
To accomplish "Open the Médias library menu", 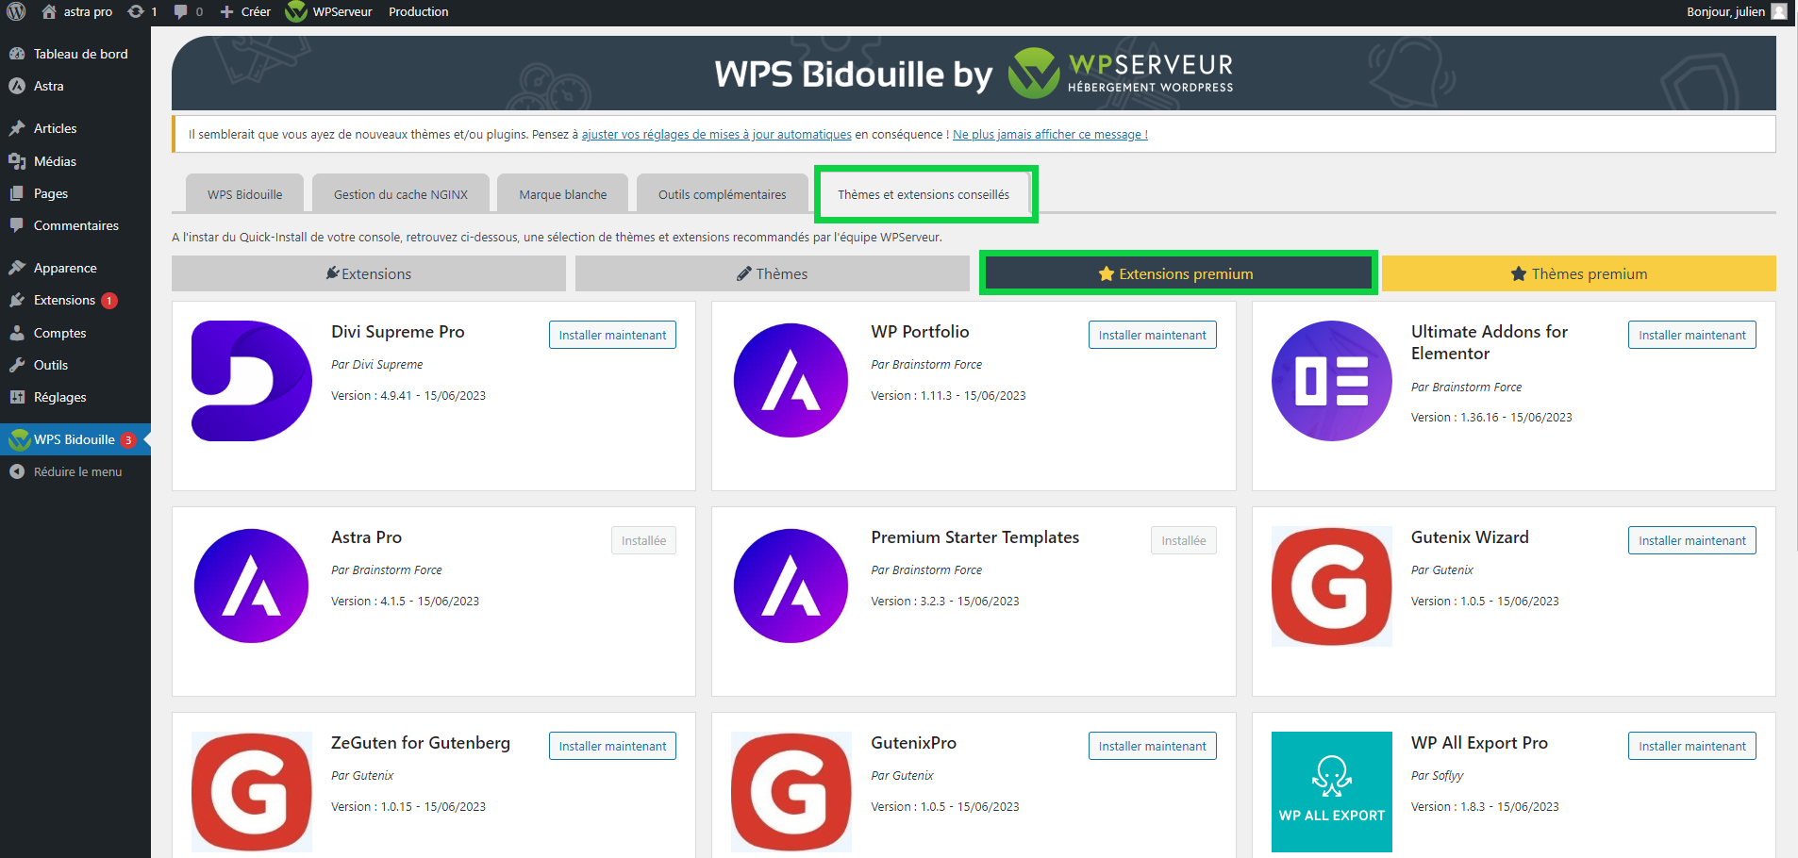I will click(75, 161).
